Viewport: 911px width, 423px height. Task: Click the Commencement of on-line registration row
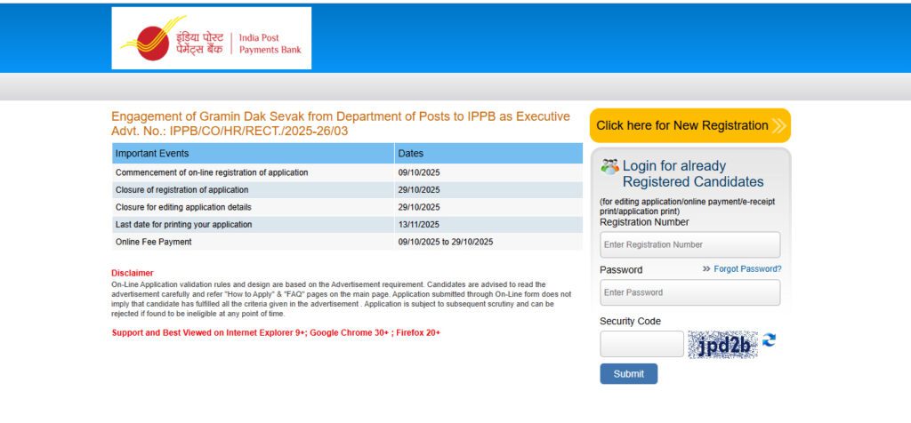(212, 172)
